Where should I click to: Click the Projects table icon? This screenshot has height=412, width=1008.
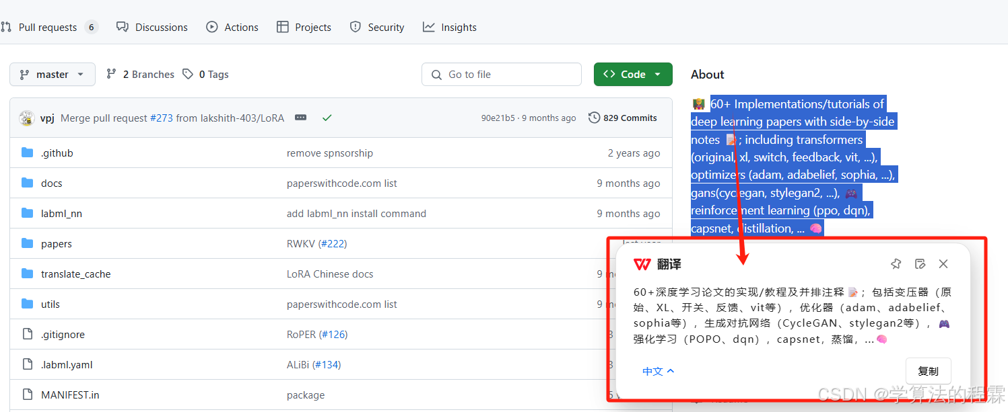[x=283, y=27]
